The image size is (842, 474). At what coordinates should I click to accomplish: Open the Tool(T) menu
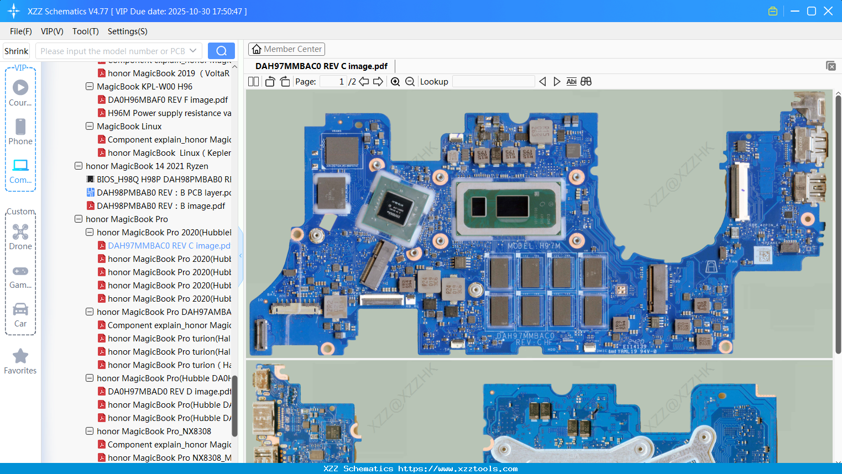85,31
